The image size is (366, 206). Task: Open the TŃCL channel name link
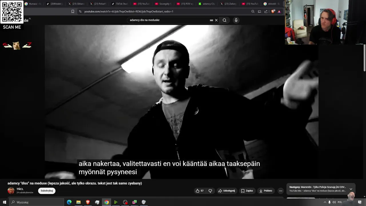point(20,189)
